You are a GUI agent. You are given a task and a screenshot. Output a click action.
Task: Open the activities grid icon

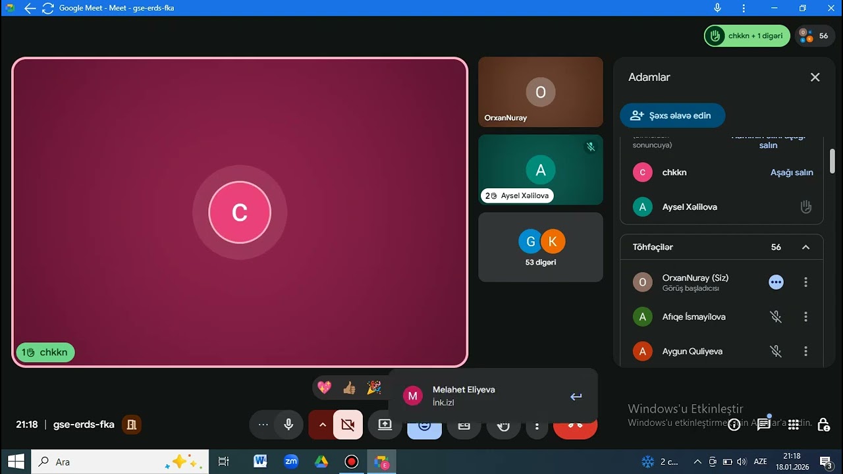pyautogui.click(x=794, y=425)
